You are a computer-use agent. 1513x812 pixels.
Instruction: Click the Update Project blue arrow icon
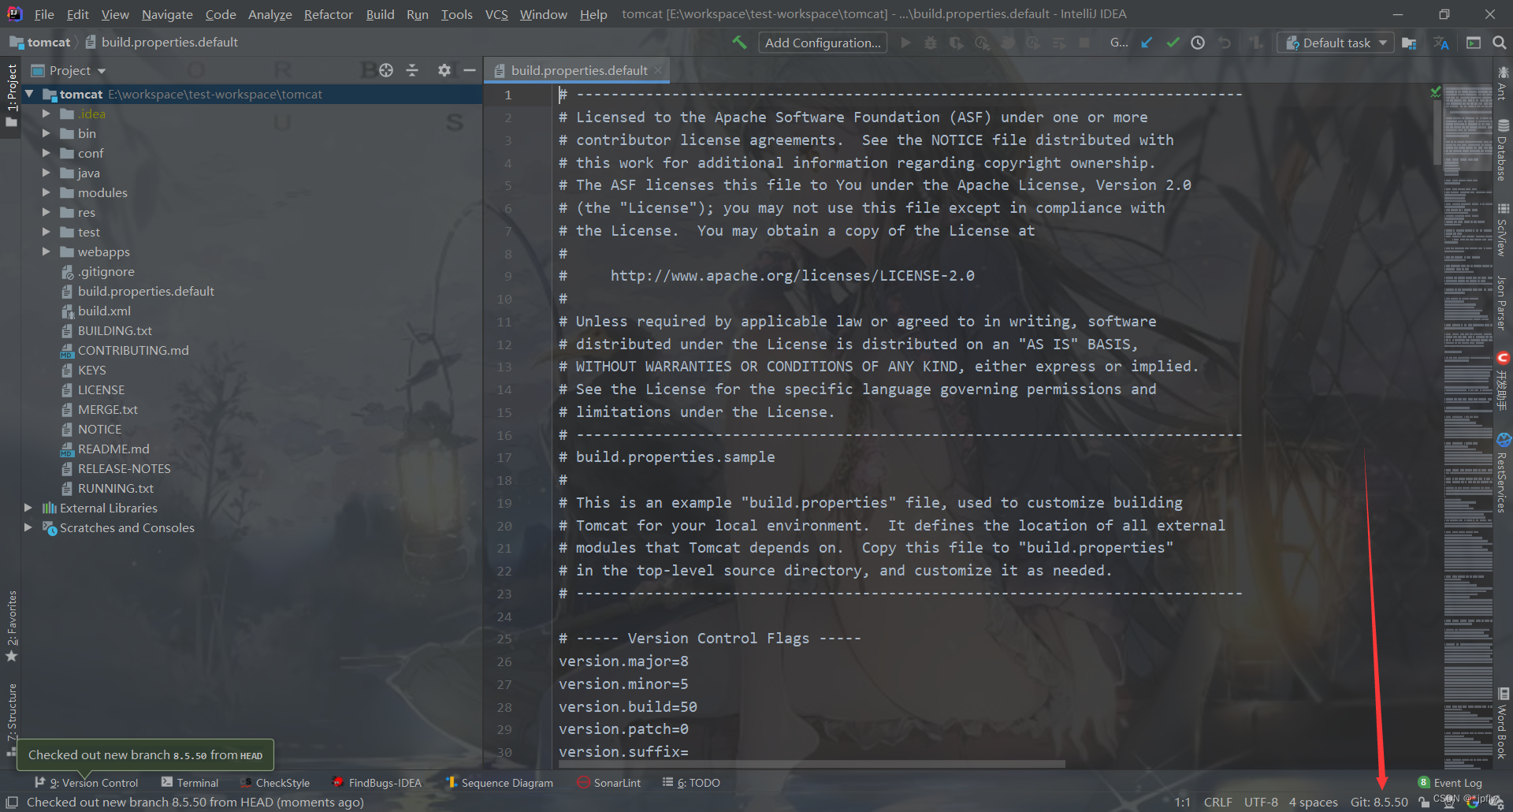[1147, 43]
